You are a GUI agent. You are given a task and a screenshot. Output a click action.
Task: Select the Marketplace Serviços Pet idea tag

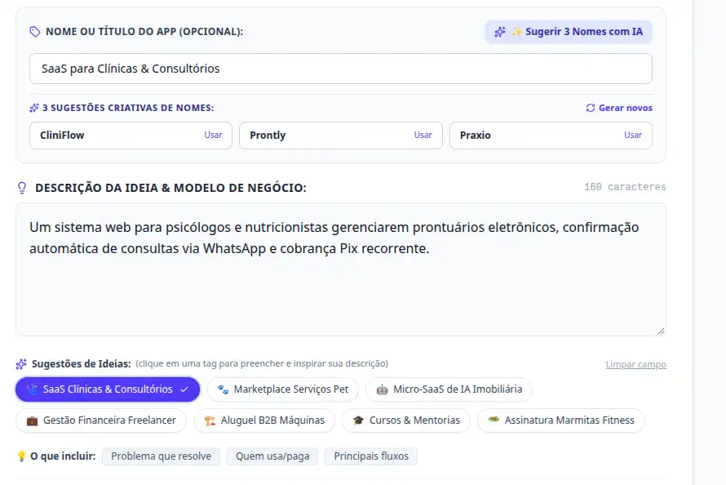tap(283, 389)
